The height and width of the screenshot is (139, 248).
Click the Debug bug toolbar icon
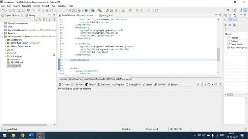pos(79,10)
